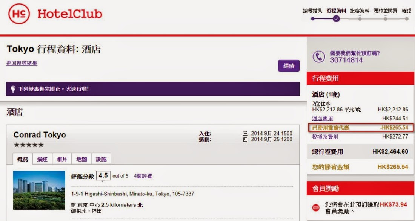Switch to the 描述 description tab
This screenshot has height=221, width=415.
(x=42, y=159)
